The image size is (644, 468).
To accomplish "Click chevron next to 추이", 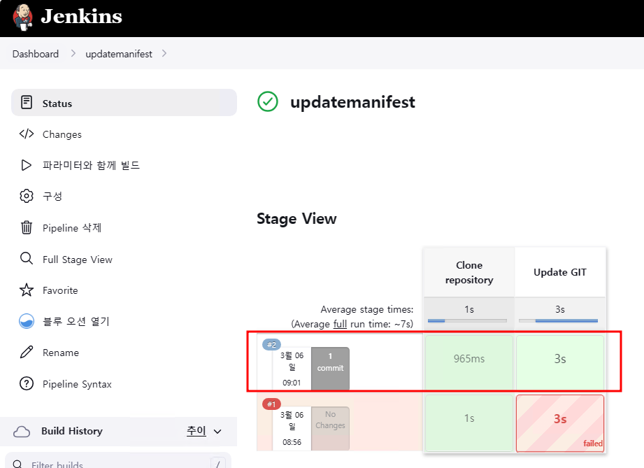I will click(x=217, y=432).
